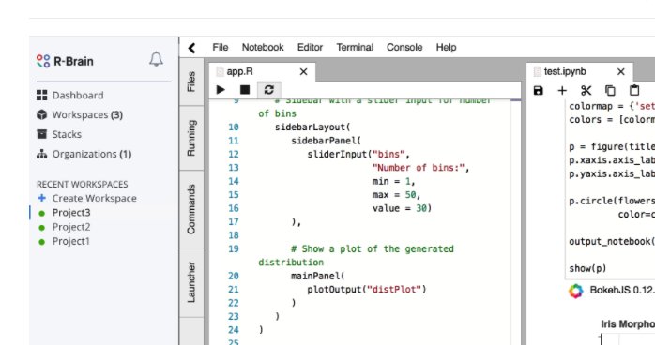This screenshot has height=345, width=655.
Task: Click line number 19 in the gutter
Action: (234, 248)
